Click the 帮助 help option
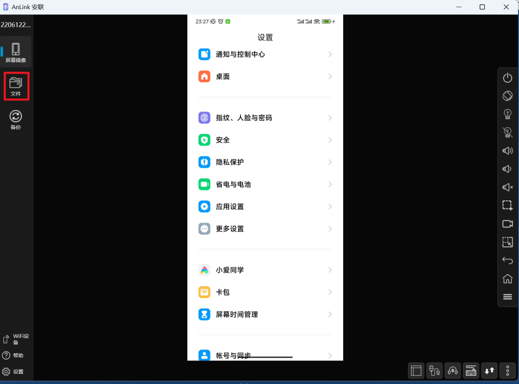 (16, 355)
